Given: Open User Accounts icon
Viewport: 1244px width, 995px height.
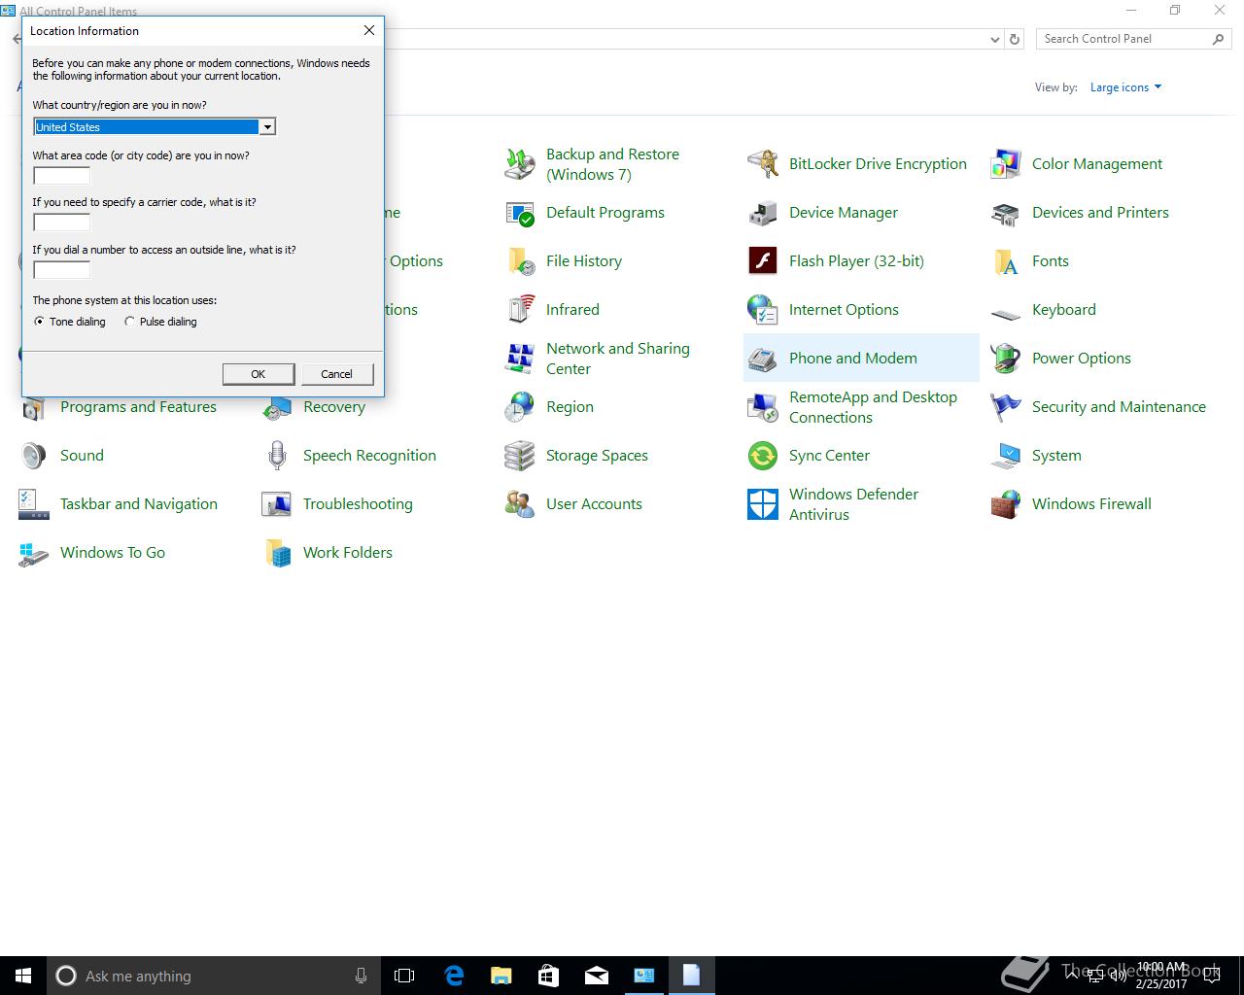Looking at the screenshot, I should (x=520, y=504).
